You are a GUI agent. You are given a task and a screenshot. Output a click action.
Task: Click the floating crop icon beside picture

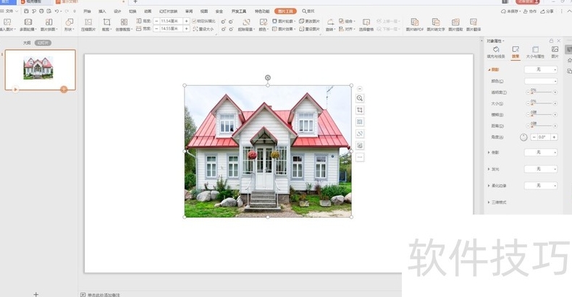tap(360, 110)
